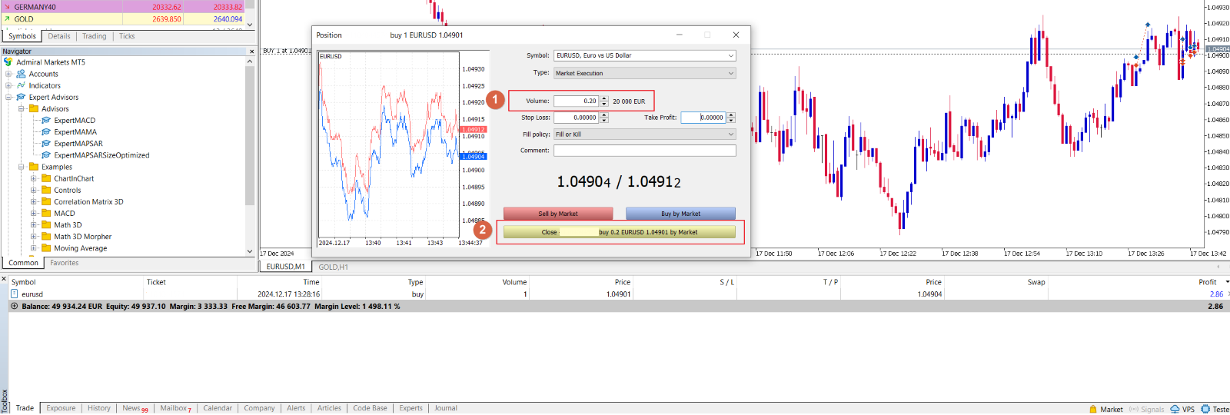This screenshot has width=1230, height=415.
Task: Open the News tab in Toolbox
Action: coord(135,408)
